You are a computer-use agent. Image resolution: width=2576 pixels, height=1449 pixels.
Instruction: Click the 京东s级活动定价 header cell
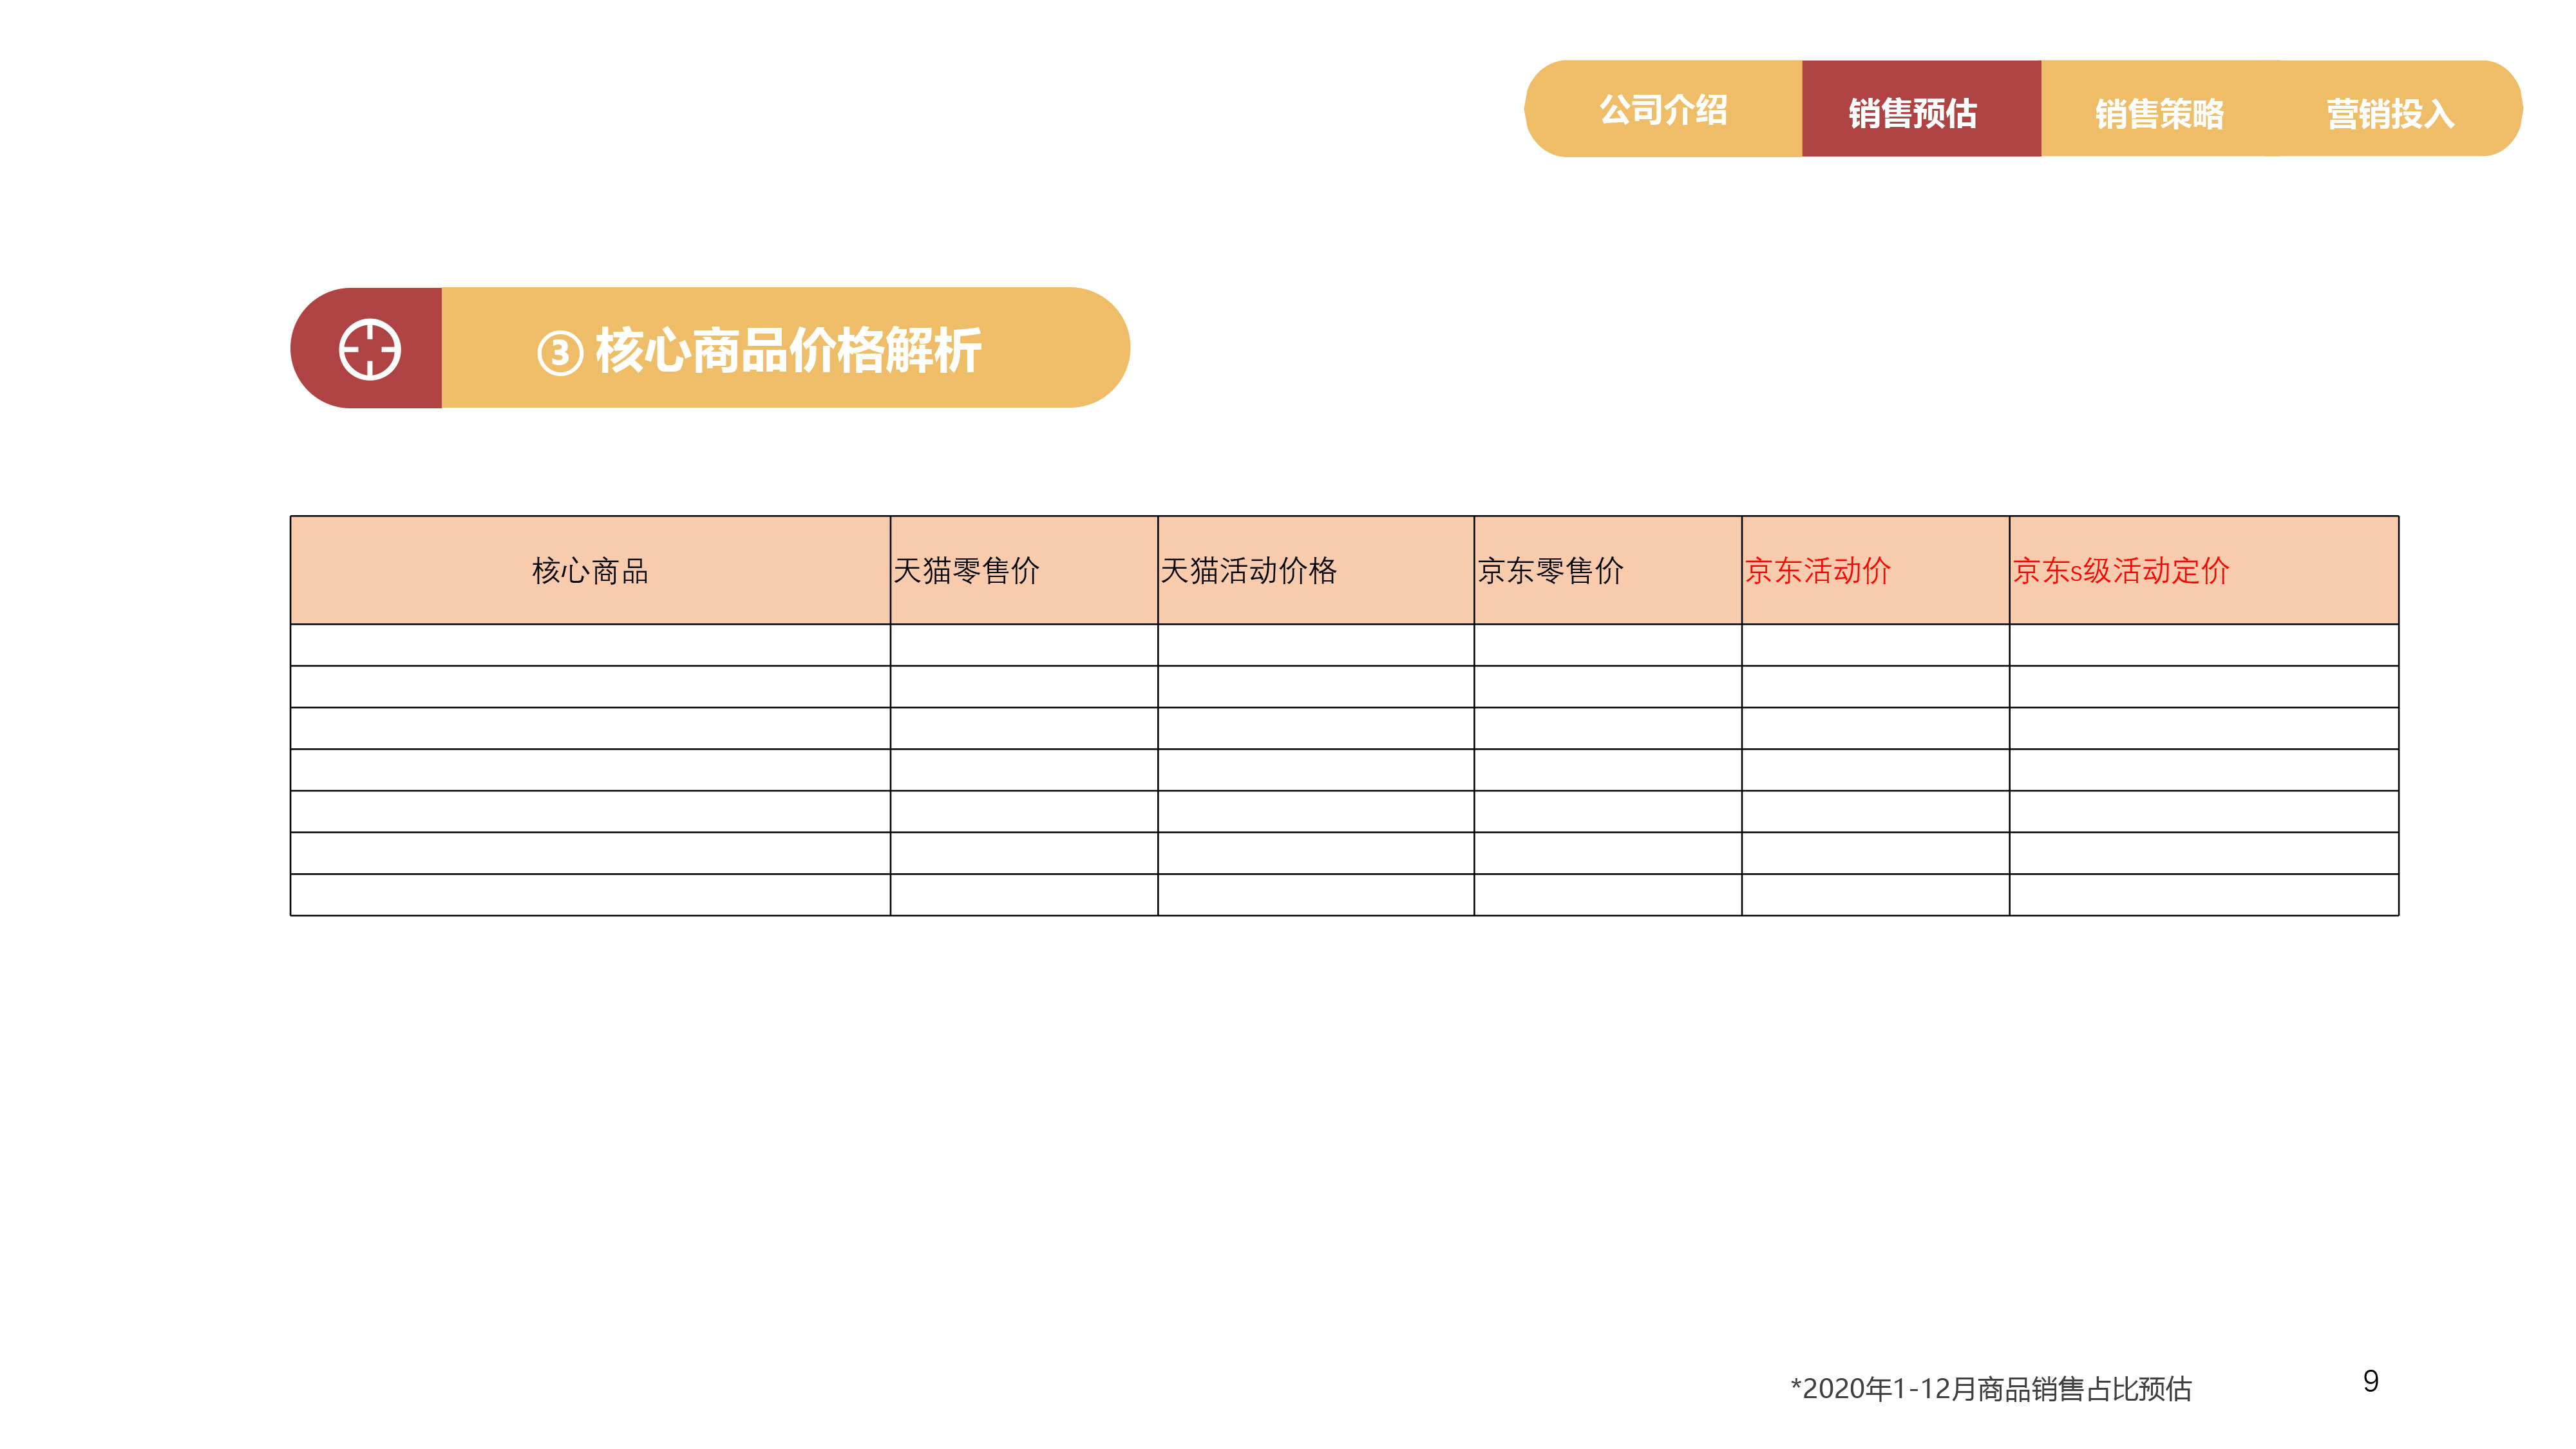point(2204,570)
